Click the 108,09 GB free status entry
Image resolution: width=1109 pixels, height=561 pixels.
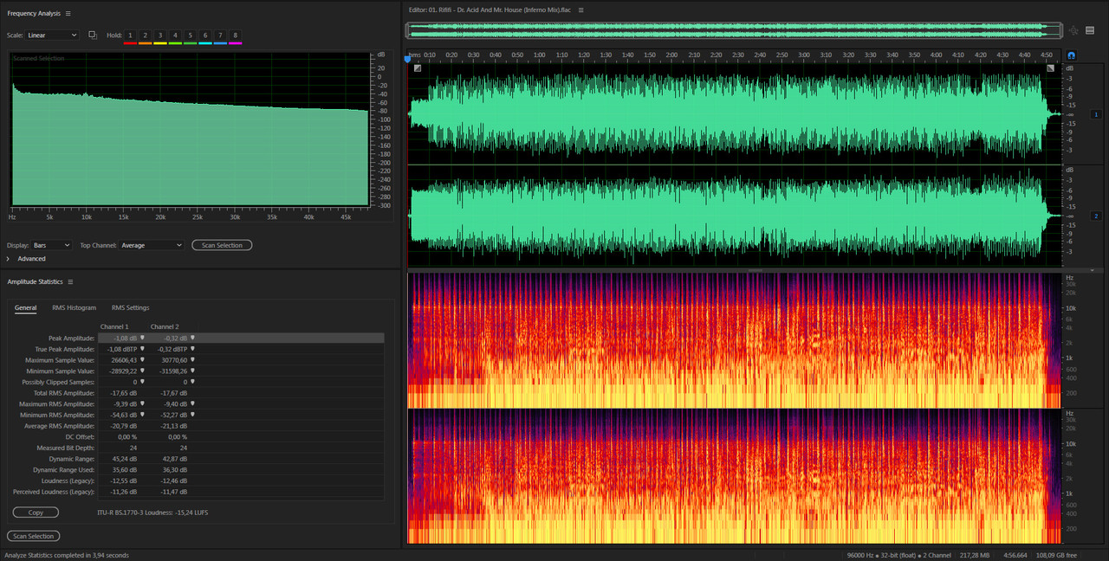tap(1057, 554)
